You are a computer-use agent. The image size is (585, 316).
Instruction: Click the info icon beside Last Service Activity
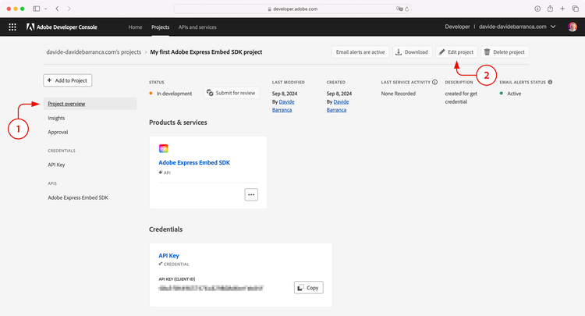tap(434, 82)
